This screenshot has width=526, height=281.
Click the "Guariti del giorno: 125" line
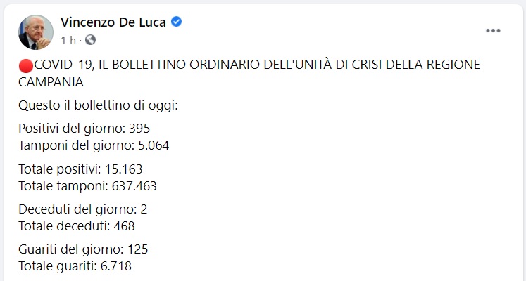[83, 249]
